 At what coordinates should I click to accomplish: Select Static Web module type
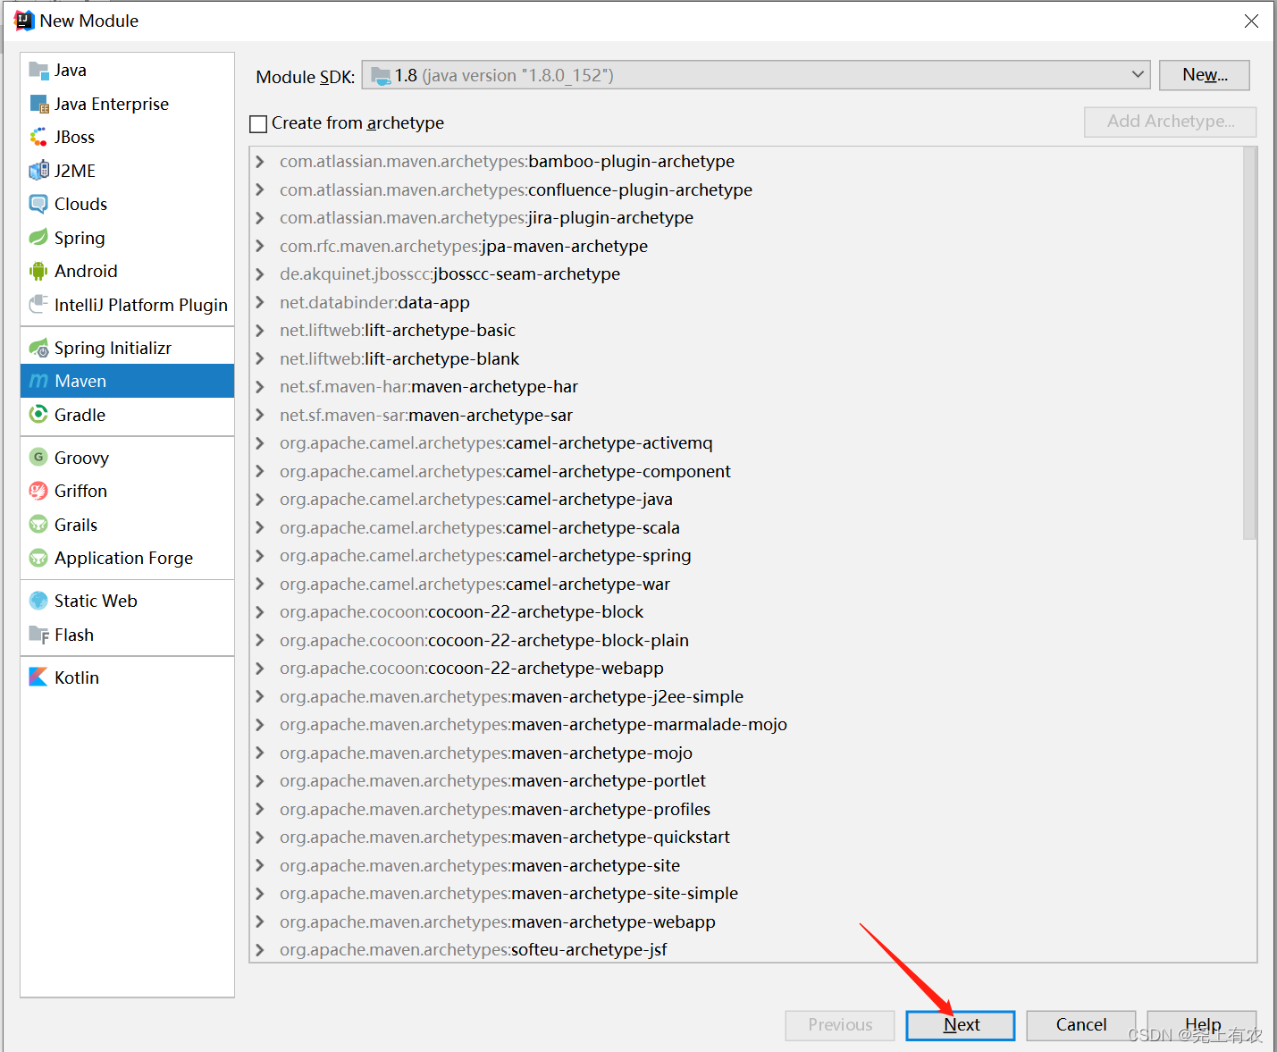[127, 601]
